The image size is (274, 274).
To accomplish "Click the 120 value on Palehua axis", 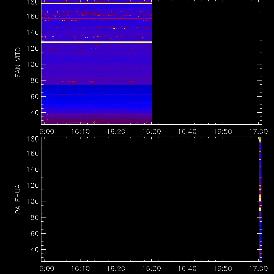I will 33,185.
